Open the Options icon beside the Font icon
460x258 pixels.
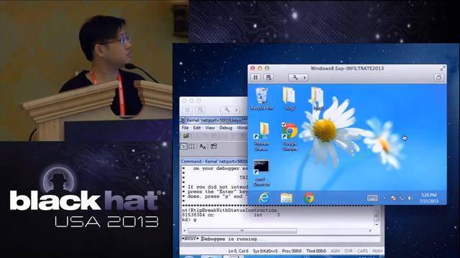[x=213, y=146]
